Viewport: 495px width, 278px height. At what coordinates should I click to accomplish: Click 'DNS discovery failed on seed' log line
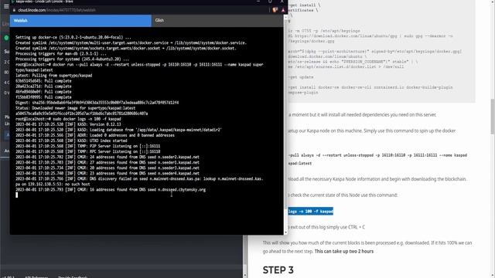coord(139,181)
